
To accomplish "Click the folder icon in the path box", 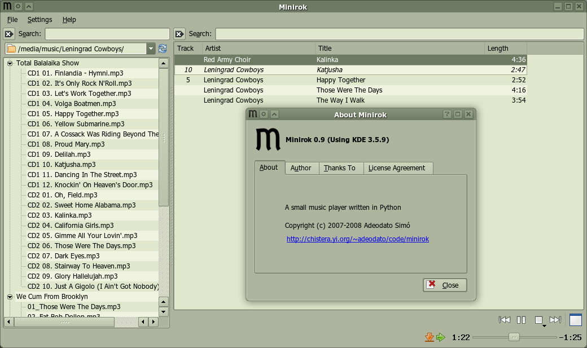I will tap(12, 49).
